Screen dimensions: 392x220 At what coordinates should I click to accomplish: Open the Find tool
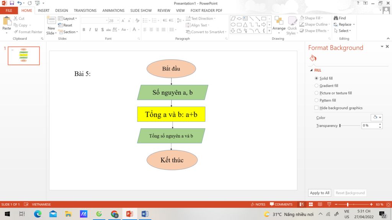[340, 18]
